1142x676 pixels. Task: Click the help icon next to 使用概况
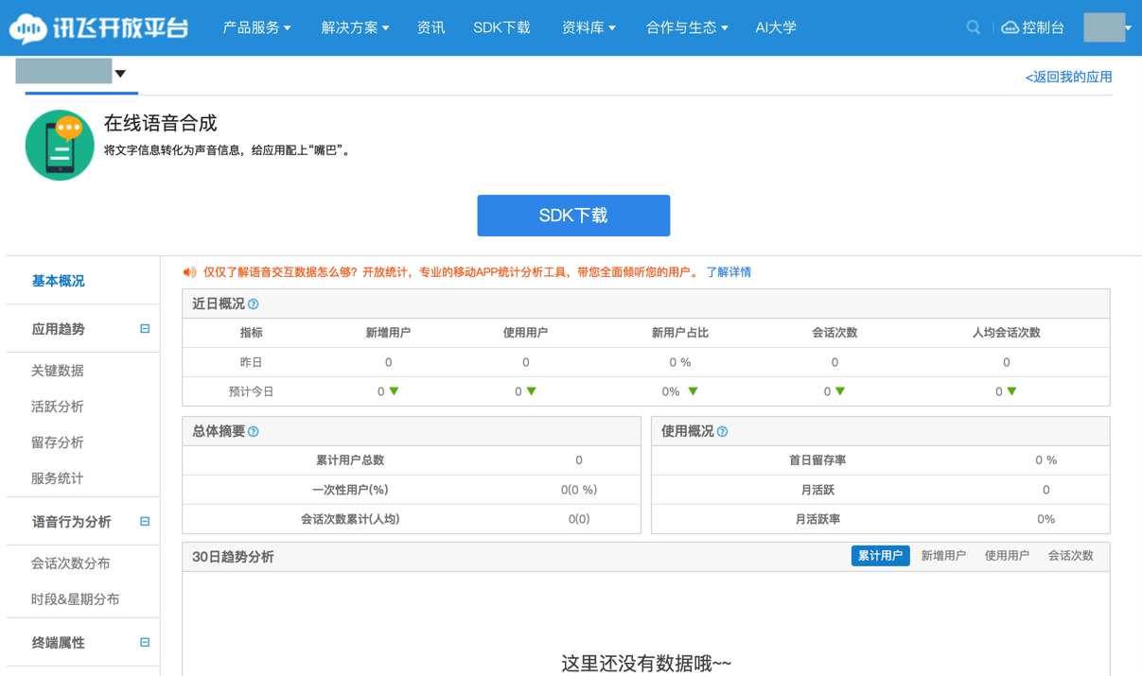pos(722,432)
